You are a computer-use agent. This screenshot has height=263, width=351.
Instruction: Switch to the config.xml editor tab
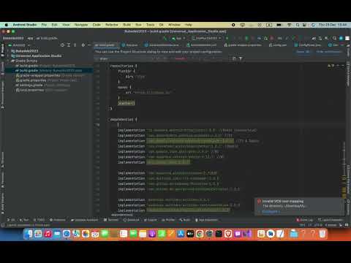pyautogui.click(x=278, y=45)
